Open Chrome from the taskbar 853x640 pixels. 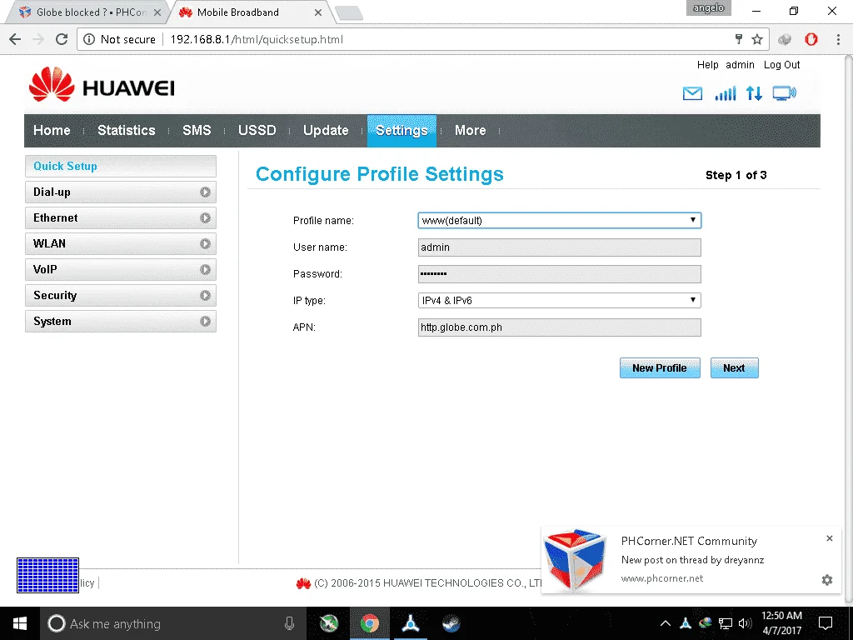coord(369,623)
